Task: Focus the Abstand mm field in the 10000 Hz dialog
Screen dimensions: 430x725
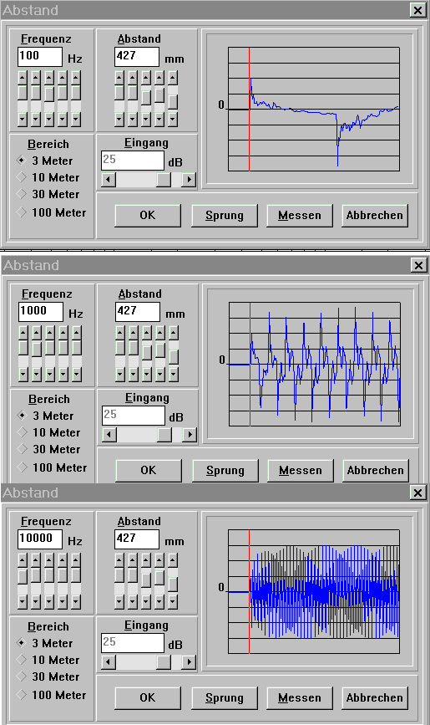Action: 137,539
